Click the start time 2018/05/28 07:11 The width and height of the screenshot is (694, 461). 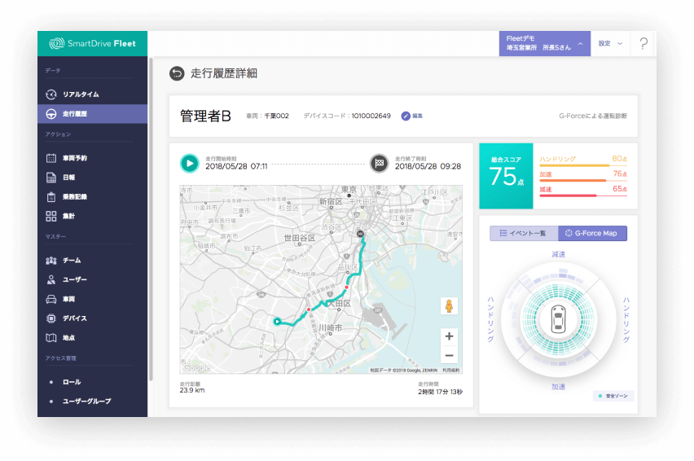[236, 166]
